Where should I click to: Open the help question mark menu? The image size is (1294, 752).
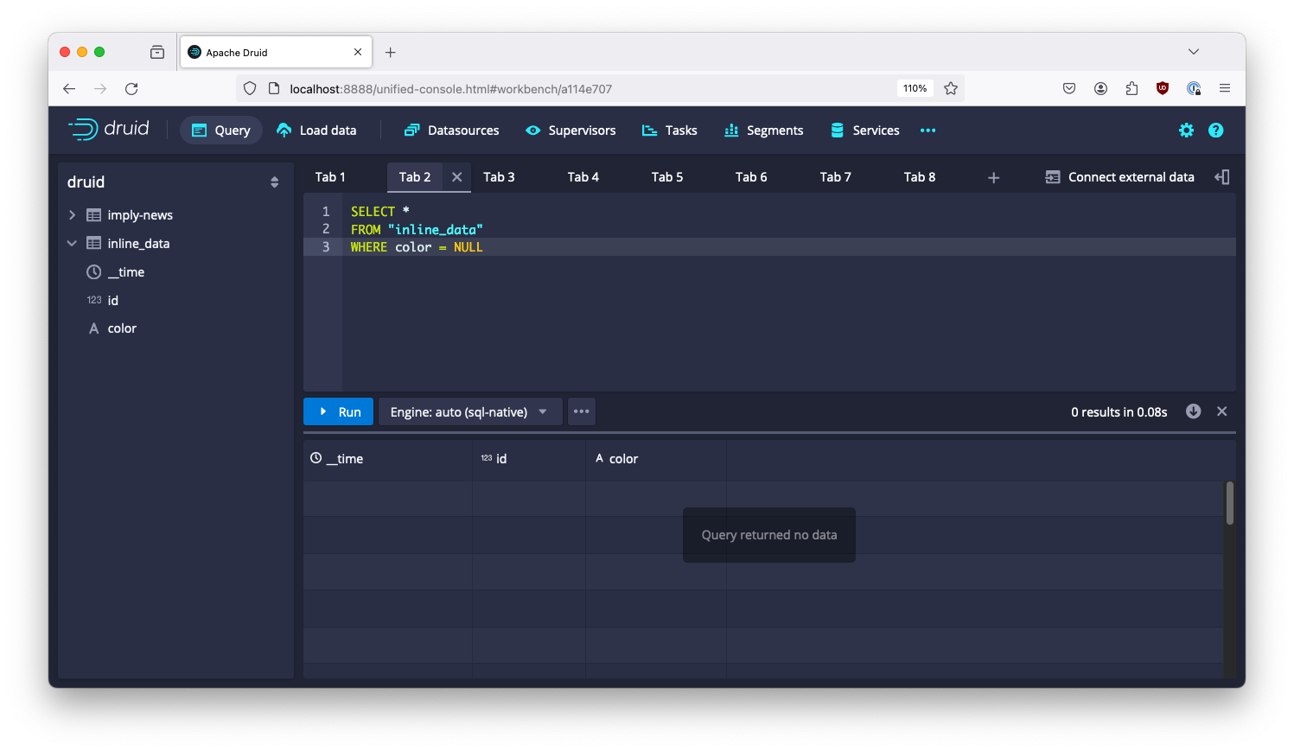1215,131
